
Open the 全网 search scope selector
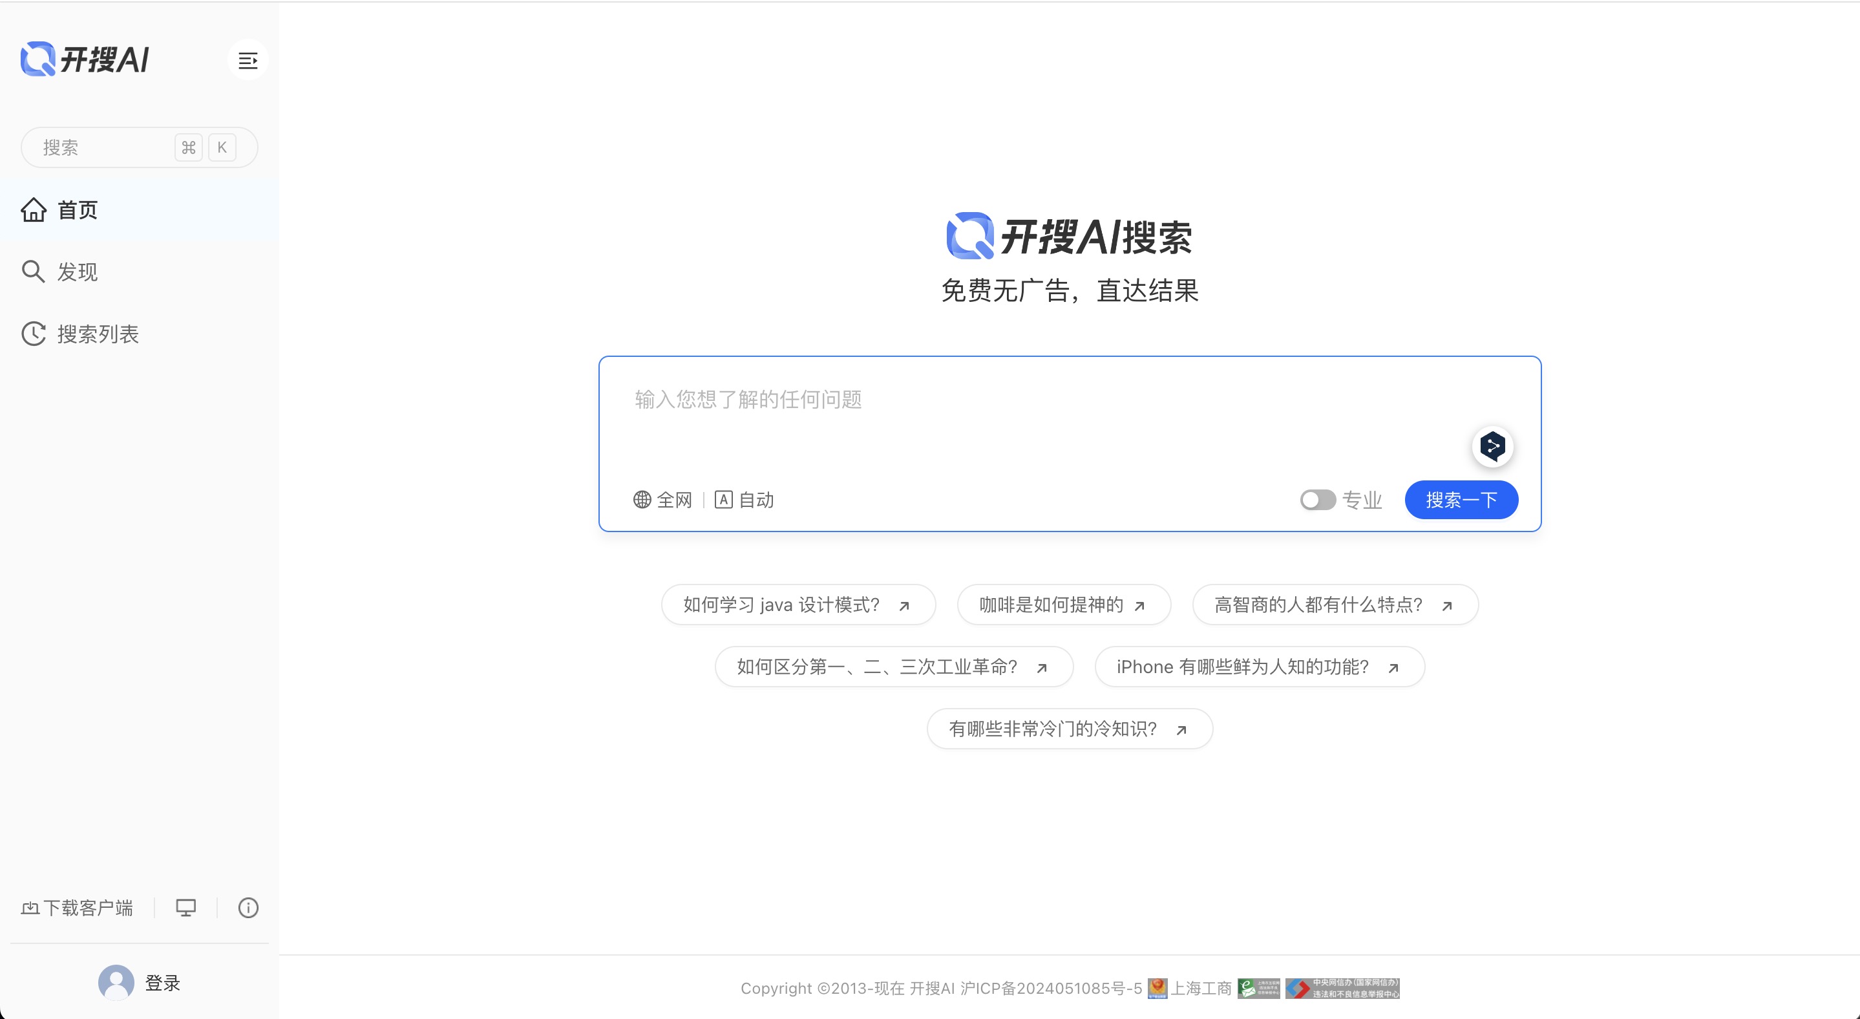[x=663, y=500]
